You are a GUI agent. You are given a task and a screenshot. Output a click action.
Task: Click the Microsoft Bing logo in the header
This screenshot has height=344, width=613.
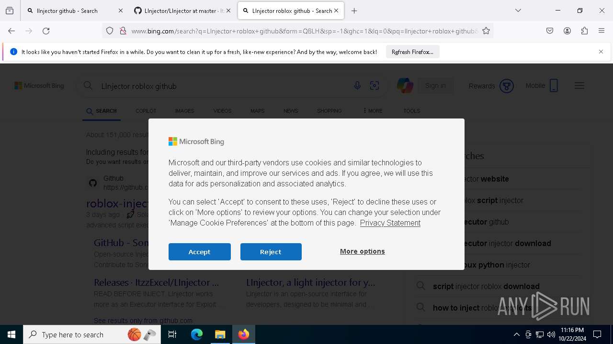(39, 86)
